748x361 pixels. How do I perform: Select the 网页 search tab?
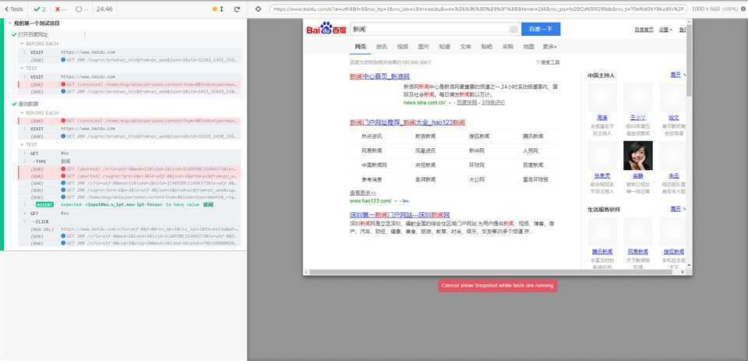click(x=360, y=46)
